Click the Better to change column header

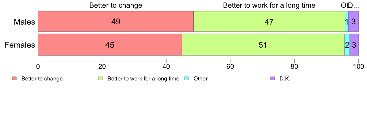coord(116,5)
